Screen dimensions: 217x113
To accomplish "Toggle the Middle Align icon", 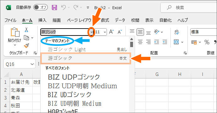I will 140,32.
